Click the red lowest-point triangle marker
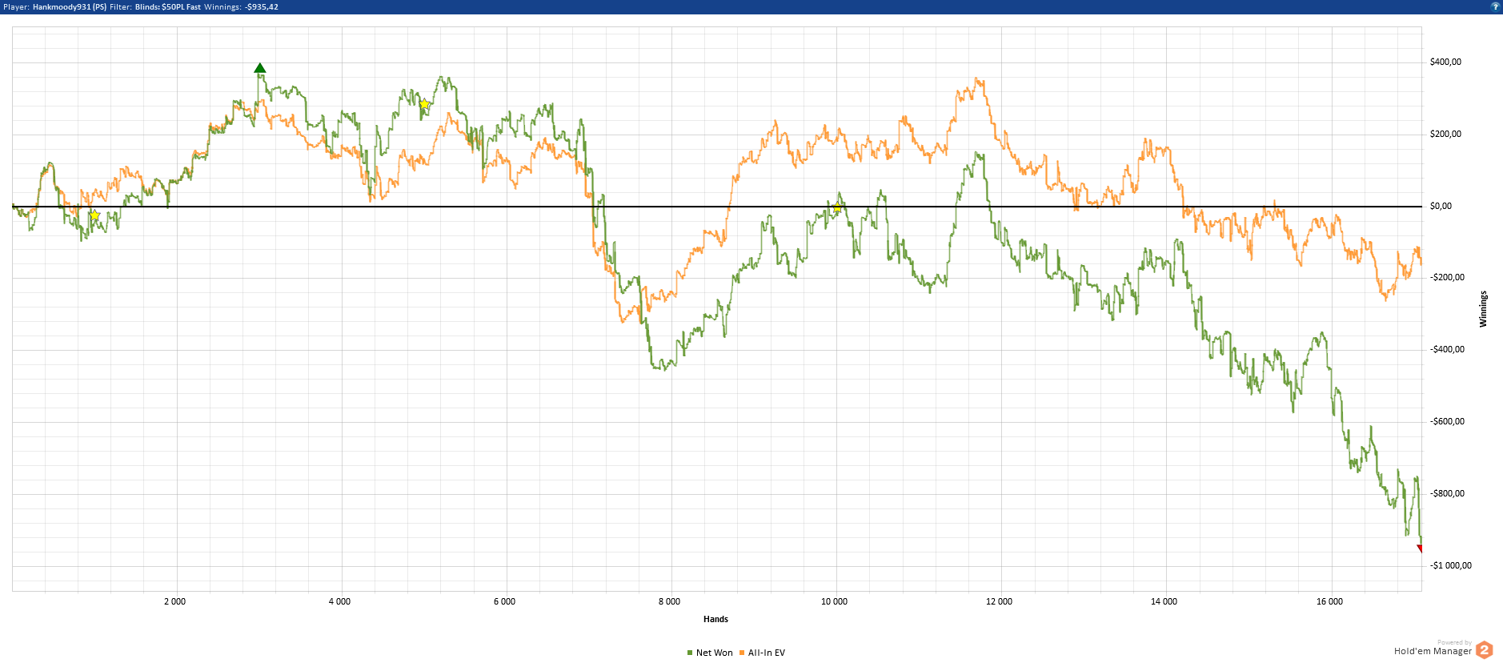The height and width of the screenshot is (663, 1503). tap(1420, 548)
